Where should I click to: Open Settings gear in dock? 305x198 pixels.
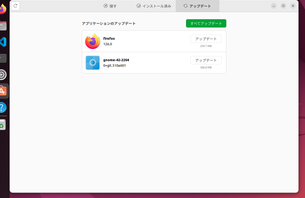[3, 75]
